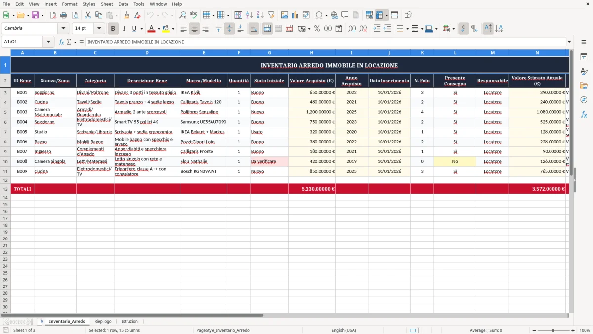Click zoom in plus button
Image resolution: width=593 pixels, height=334 pixels.
pyautogui.click(x=573, y=330)
